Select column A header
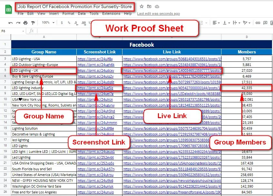Image resolution: width=273 pixels, height=196 pixels. click(x=44, y=37)
